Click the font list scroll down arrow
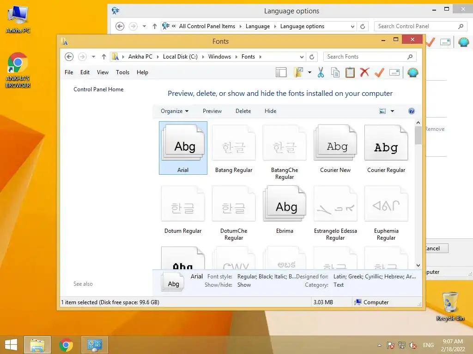473x354 pixels. pyautogui.click(x=418, y=265)
